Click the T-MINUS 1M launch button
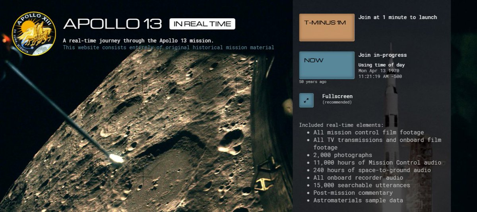 click(327, 27)
